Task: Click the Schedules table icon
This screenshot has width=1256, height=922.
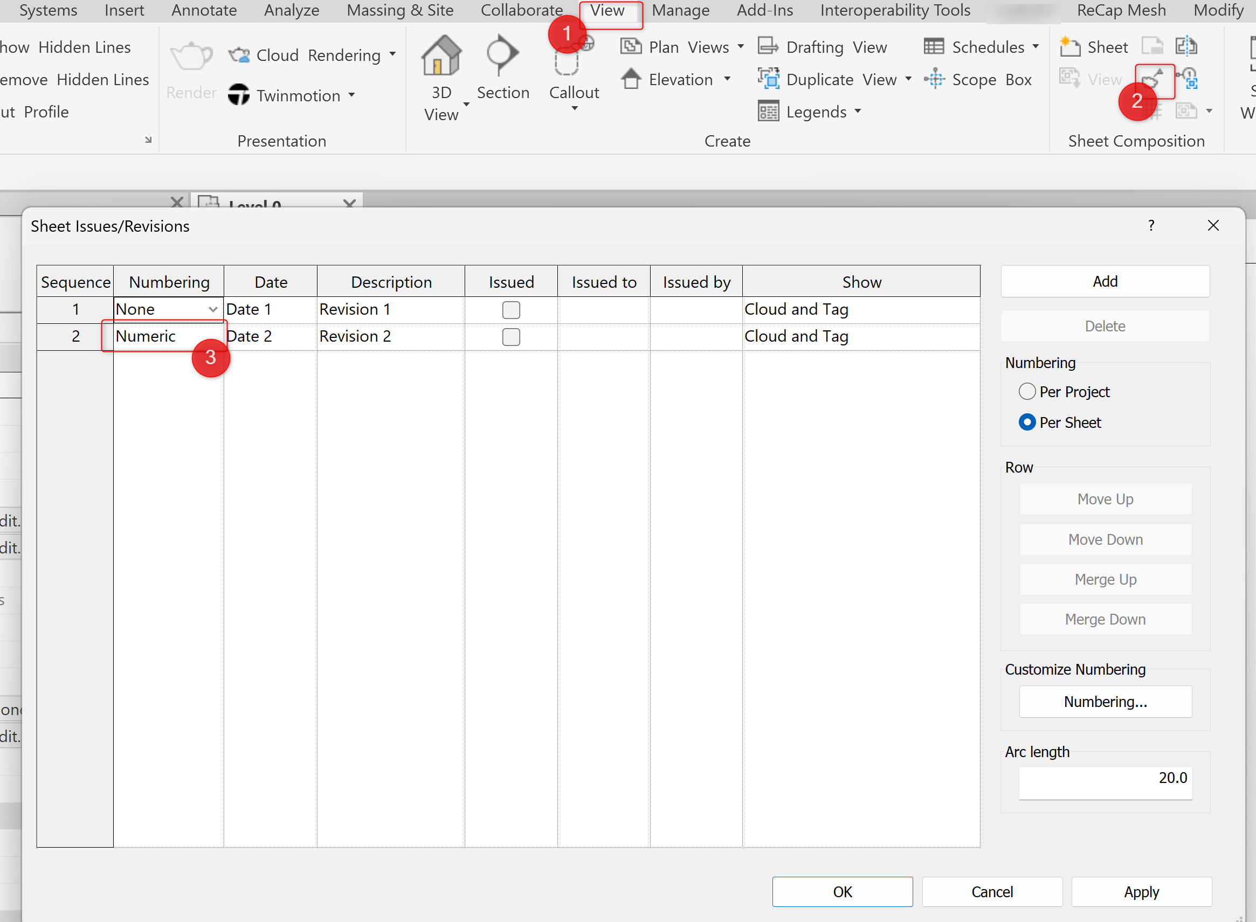Action: click(x=934, y=46)
